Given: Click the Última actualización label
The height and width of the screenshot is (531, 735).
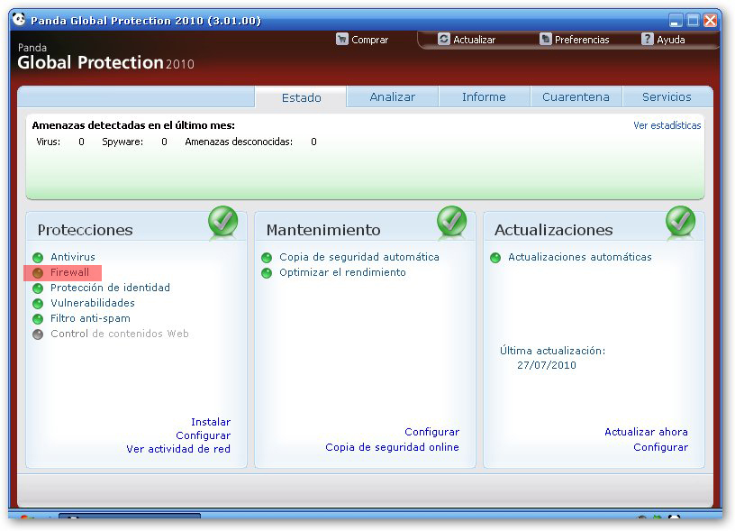Looking at the screenshot, I should click(553, 351).
